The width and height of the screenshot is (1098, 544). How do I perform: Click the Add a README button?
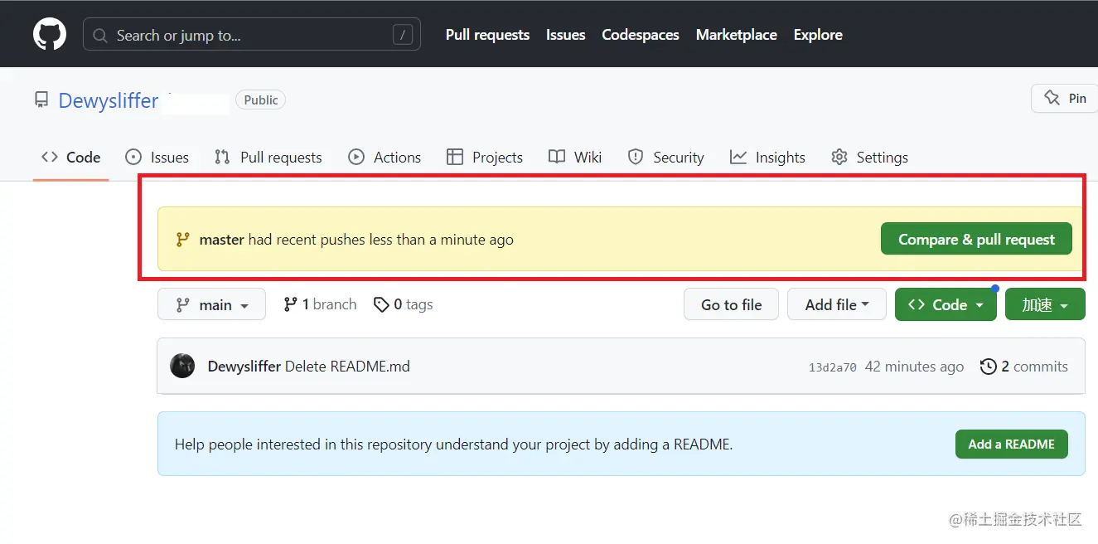1011,444
